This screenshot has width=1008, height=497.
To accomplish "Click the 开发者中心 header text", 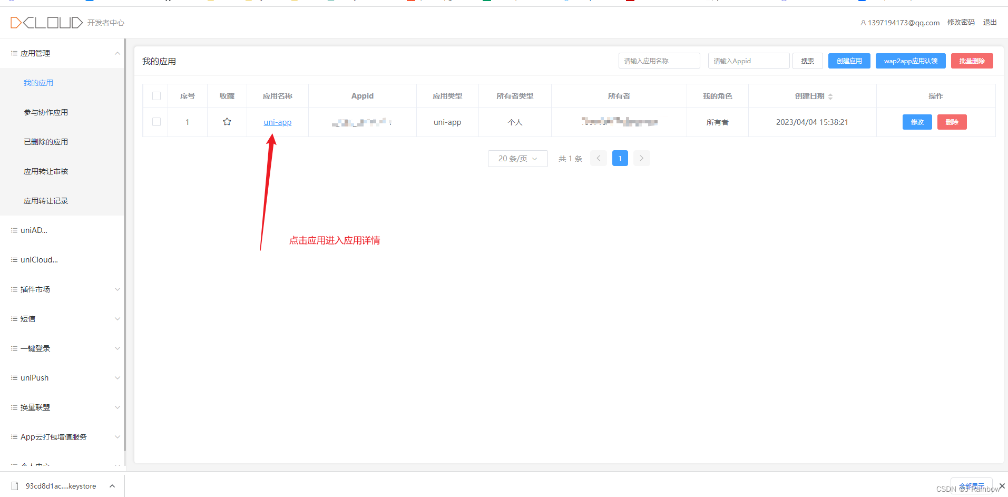I will pos(106,23).
